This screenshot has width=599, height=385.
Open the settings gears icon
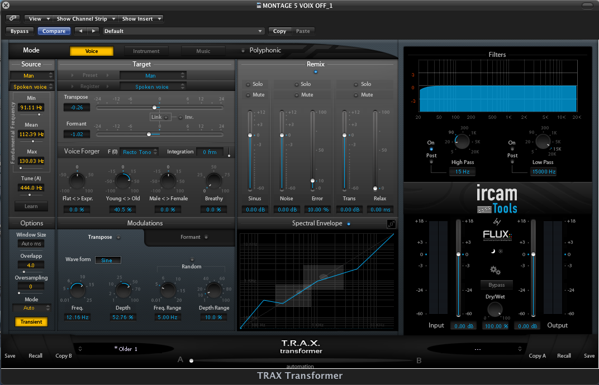pyautogui.click(x=496, y=271)
